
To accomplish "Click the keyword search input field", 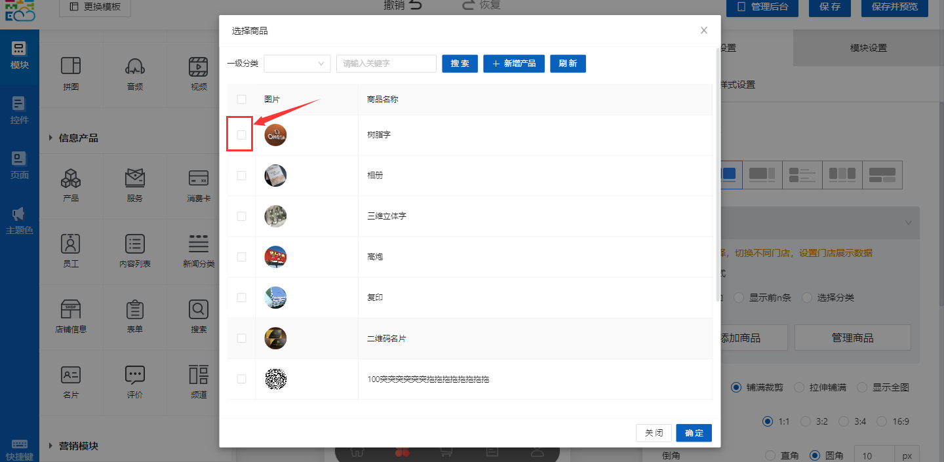I will [386, 64].
